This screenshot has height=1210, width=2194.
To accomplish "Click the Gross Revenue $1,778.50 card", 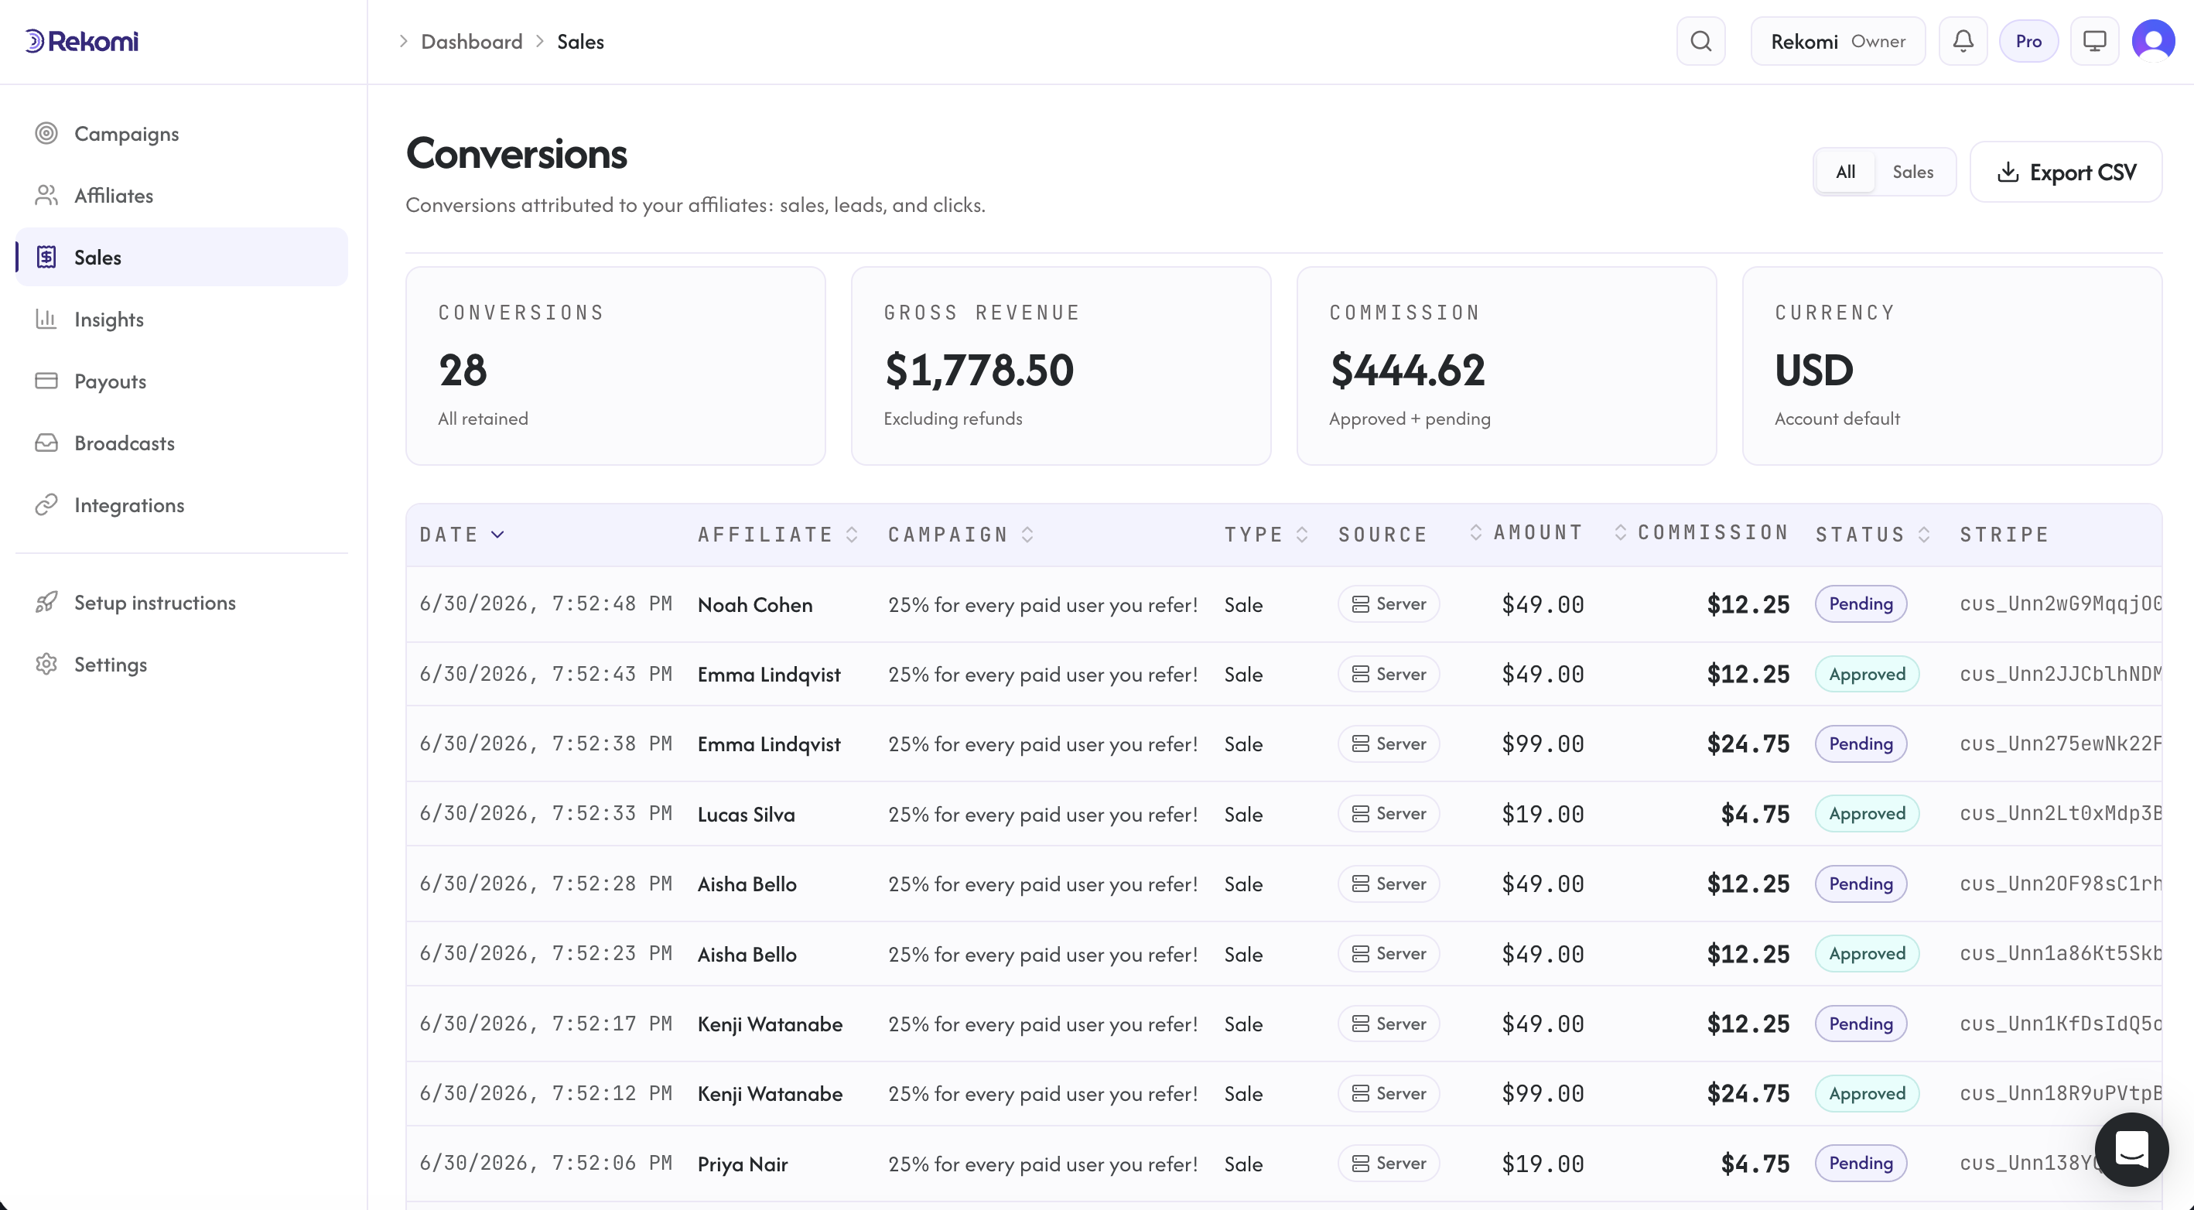I will [1061, 366].
